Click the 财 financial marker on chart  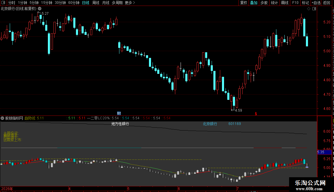pyautogui.click(x=119, y=113)
